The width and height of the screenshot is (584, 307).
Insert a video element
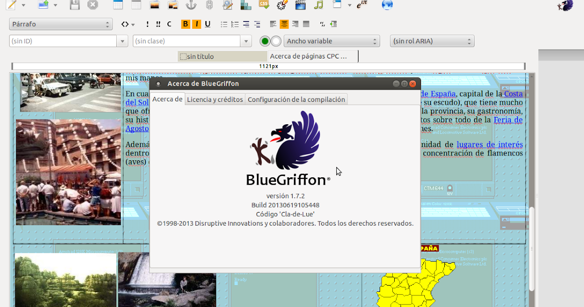click(x=300, y=5)
